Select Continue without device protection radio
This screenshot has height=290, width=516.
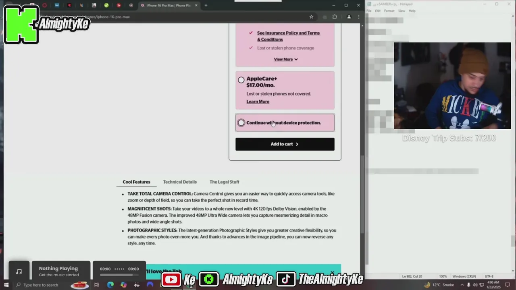point(241,123)
